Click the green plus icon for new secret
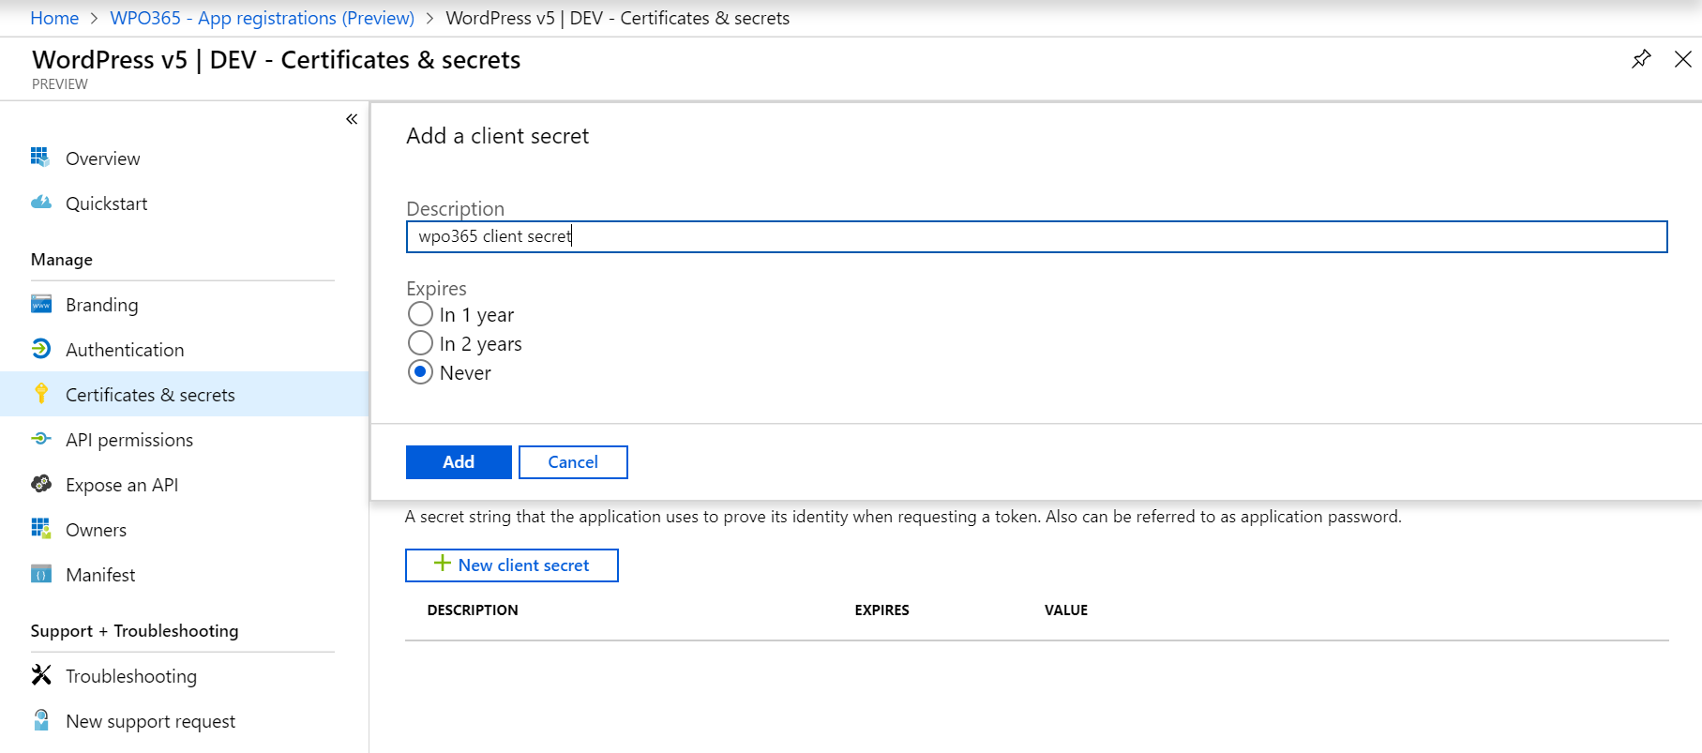1702x753 pixels. (442, 563)
